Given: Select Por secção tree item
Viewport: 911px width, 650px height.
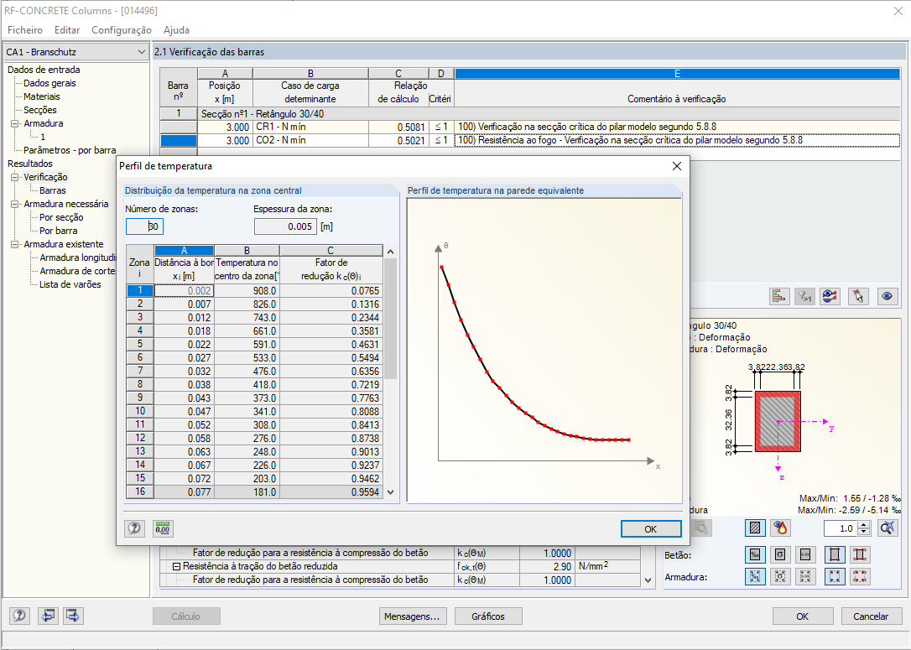Looking at the screenshot, I should point(61,217).
